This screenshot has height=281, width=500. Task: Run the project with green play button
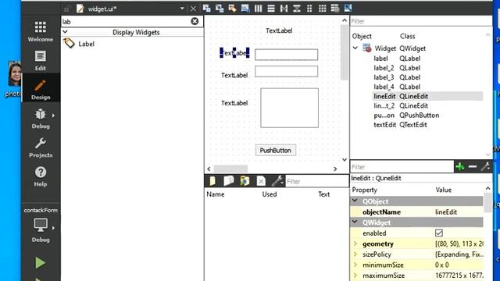click(x=40, y=263)
